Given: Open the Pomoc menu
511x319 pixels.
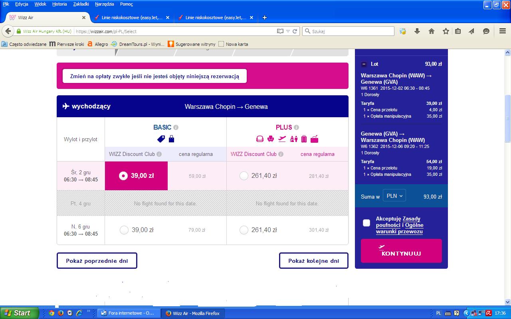Looking at the screenshot, I should click(x=127, y=4).
